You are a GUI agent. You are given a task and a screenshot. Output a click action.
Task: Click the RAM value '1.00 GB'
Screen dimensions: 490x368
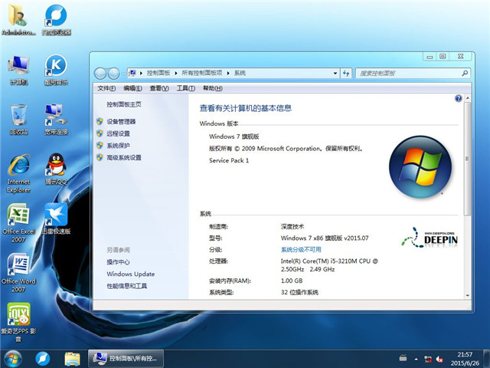292,281
